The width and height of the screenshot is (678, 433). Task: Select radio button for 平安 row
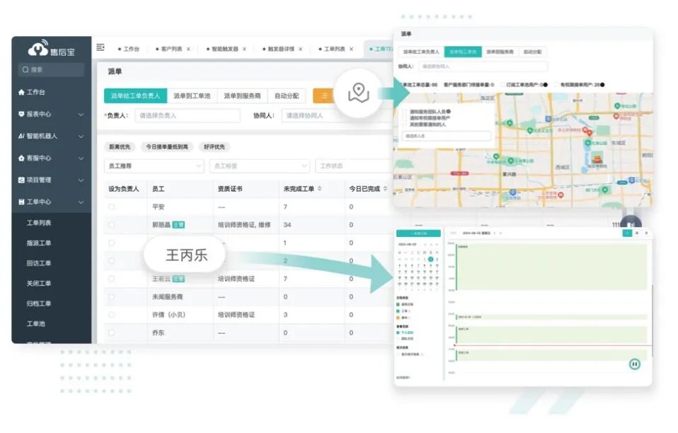tap(112, 207)
